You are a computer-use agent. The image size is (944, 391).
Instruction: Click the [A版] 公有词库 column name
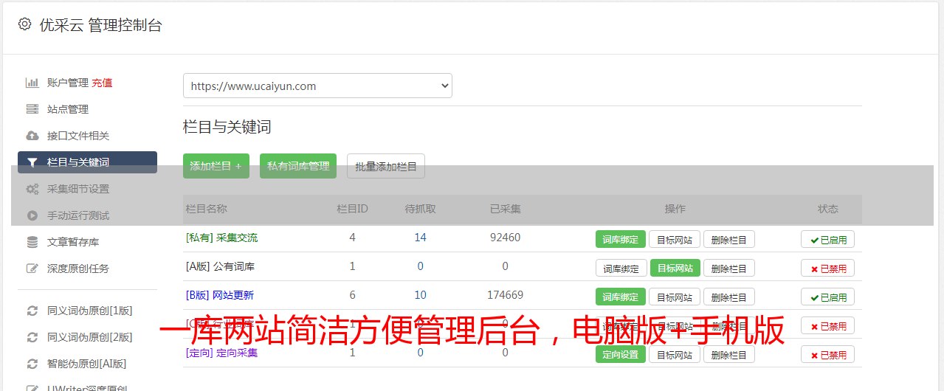221,266
